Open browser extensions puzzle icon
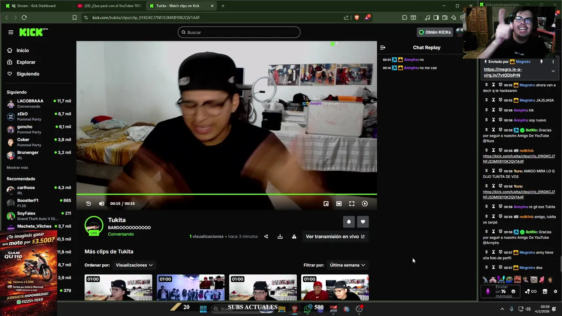The image size is (562, 316). 404,18
